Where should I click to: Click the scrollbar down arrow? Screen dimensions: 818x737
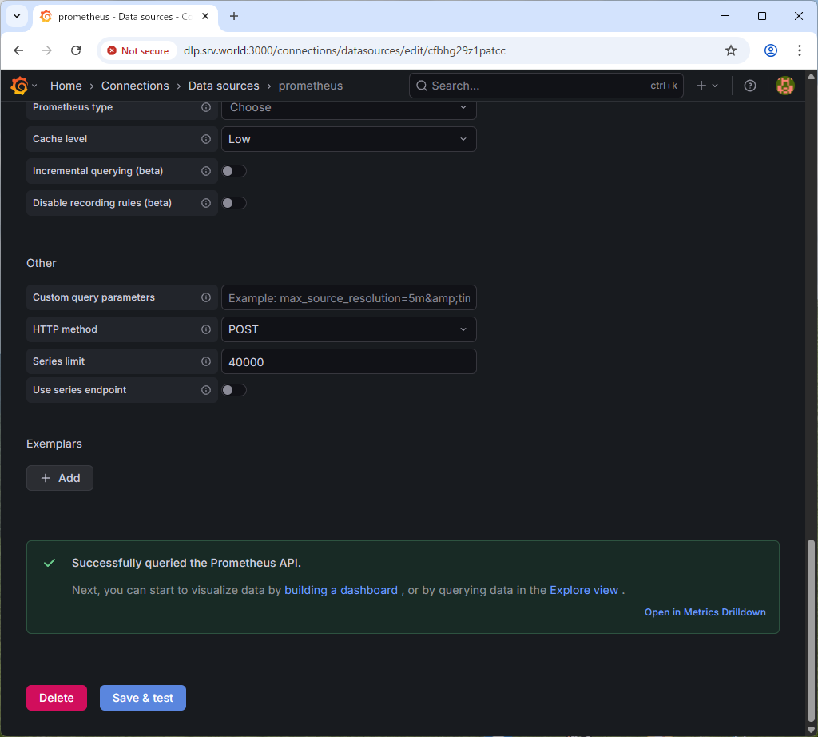point(811,731)
